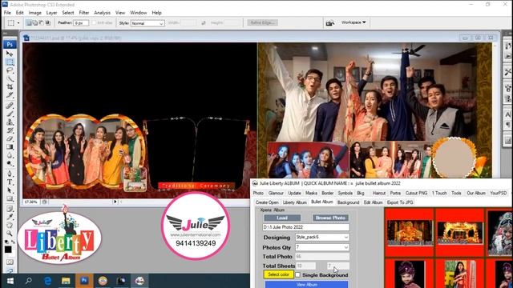This screenshot has height=288, width=513.
Task: Select the Slice tool
Action: click(10, 95)
